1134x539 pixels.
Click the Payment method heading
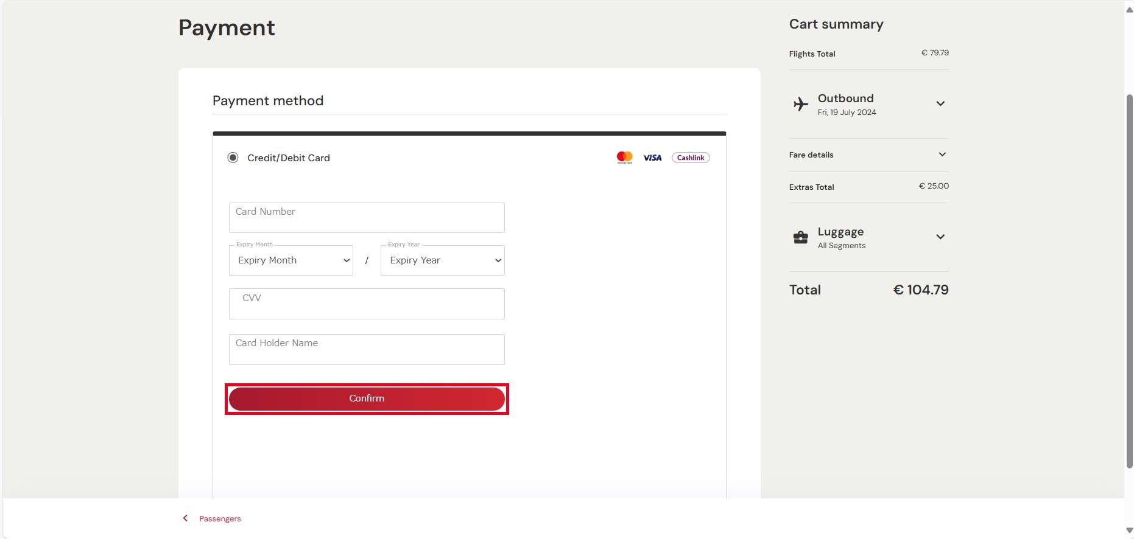tap(268, 101)
